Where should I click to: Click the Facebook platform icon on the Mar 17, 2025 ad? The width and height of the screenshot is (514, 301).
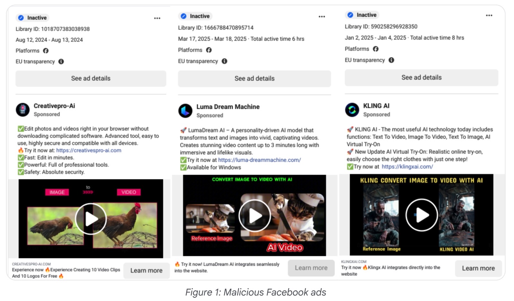point(209,50)
